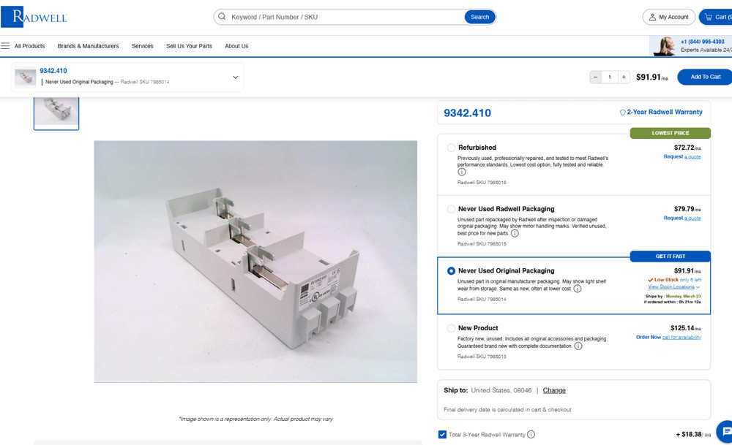
Task: Click the shield icon by 2-Year Radwell Warranty
Action: click(x=622, y=113)
